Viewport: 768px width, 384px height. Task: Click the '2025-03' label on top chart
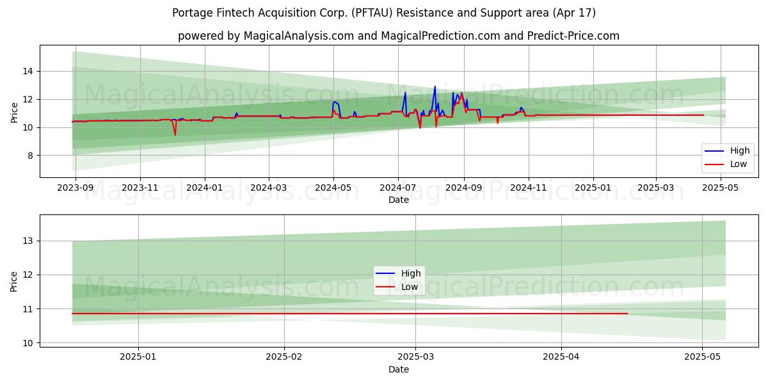655,188
